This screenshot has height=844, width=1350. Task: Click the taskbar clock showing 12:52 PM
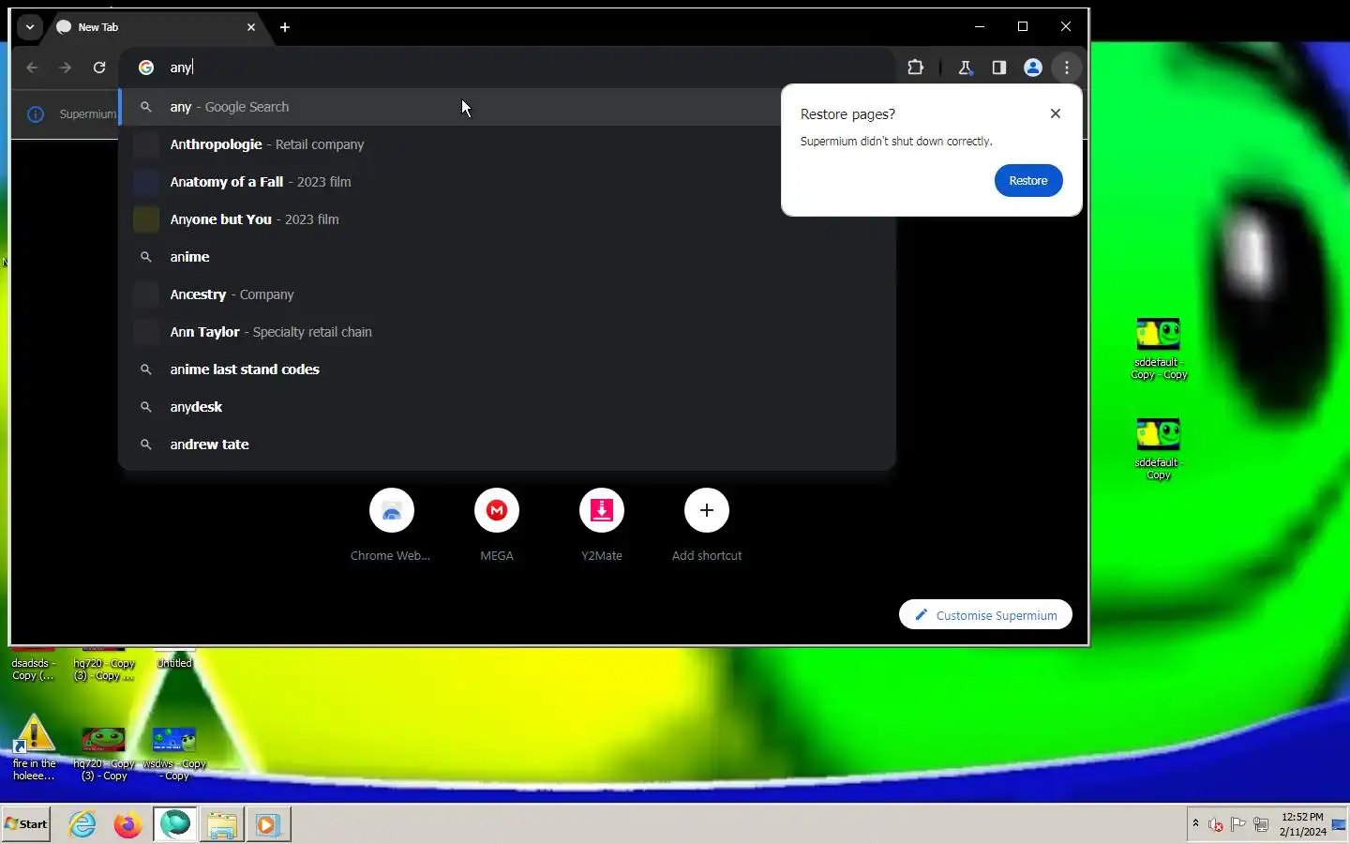point(1302,824)
